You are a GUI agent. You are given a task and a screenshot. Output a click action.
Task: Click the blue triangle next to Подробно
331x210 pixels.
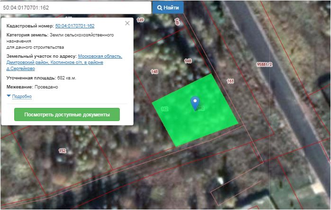pos(9,96)
